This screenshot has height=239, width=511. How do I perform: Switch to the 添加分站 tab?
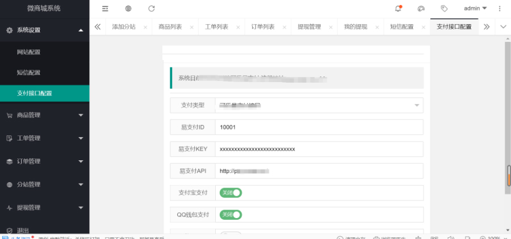click(x=124, y=27)
